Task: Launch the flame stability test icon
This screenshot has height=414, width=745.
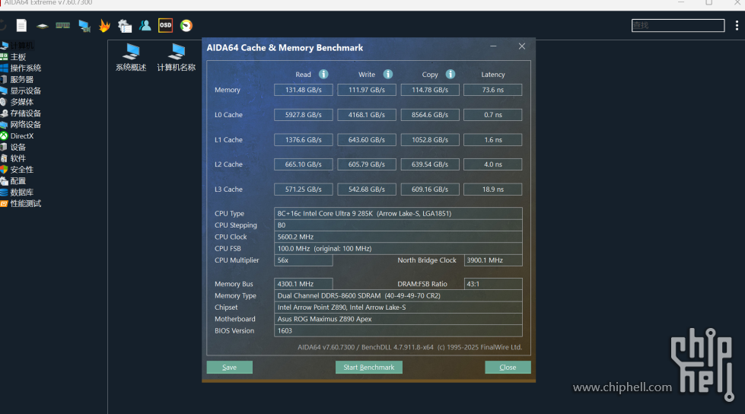Action: [104, 26]
